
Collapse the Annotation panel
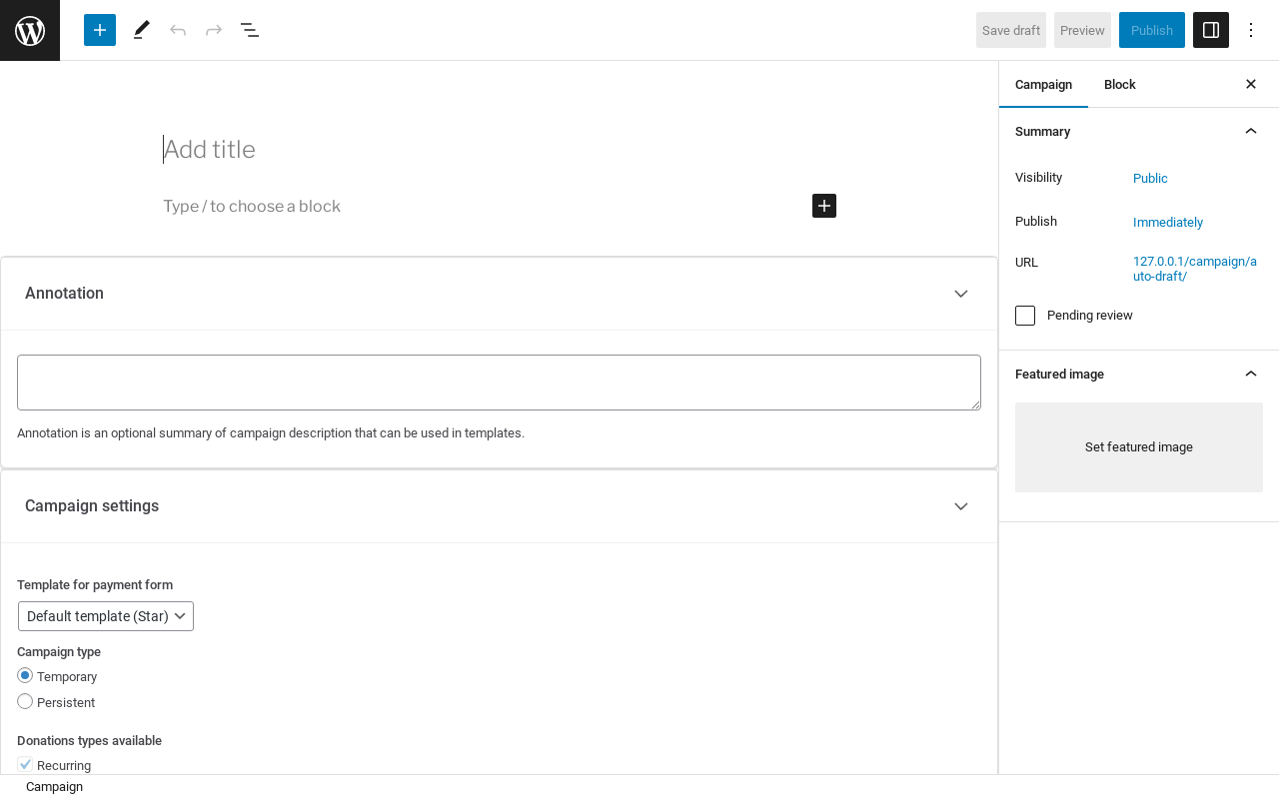tap(961, 294)
